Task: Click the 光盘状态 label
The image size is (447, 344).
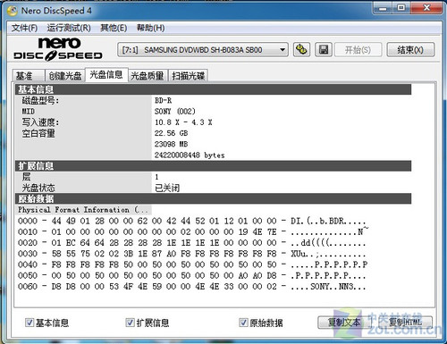Action: pyautogui.click(x=38, y=188)
